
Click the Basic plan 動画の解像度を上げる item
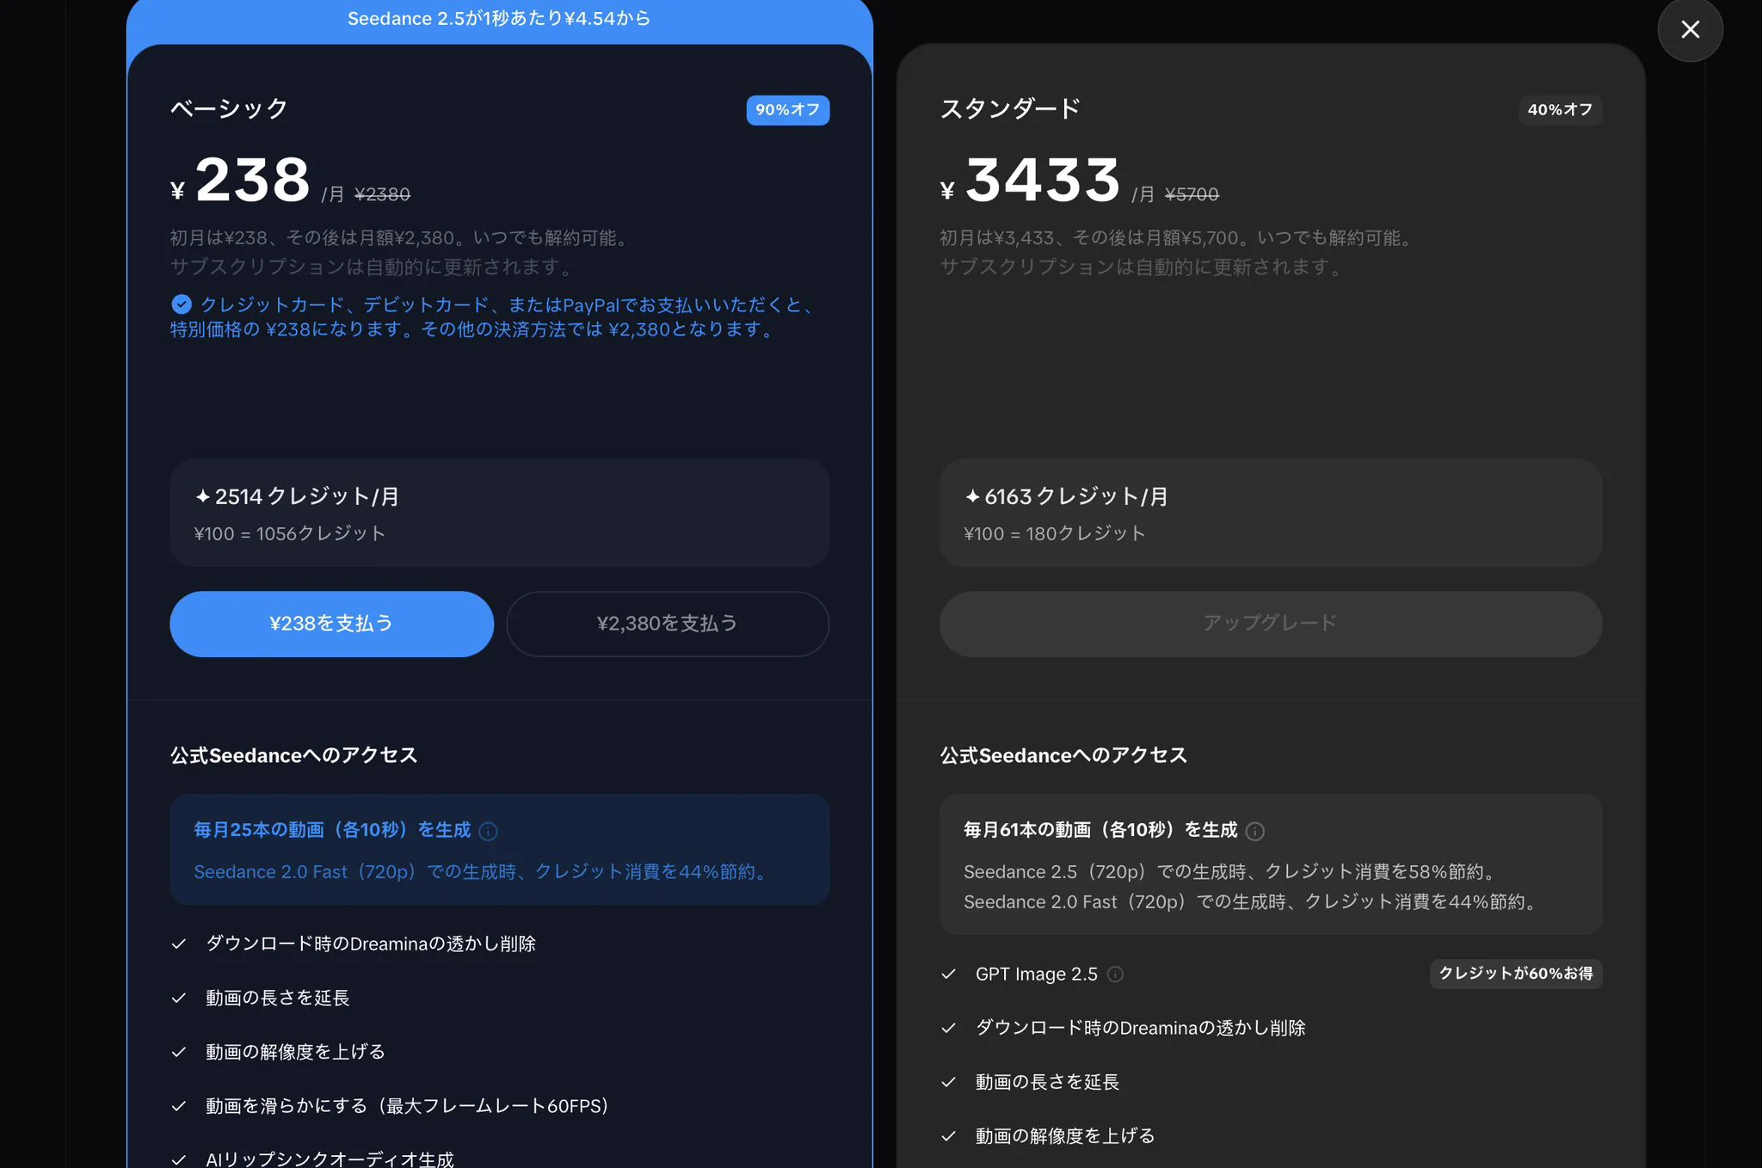click(295, 1052)
